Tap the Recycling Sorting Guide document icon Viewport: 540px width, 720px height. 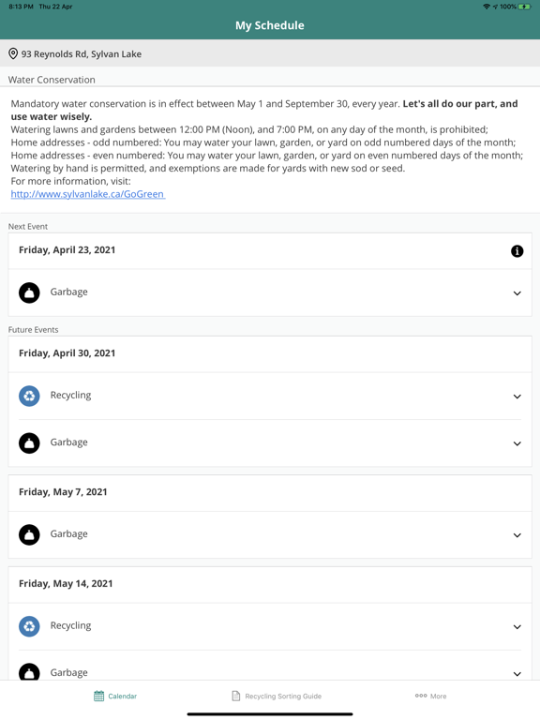236,697
